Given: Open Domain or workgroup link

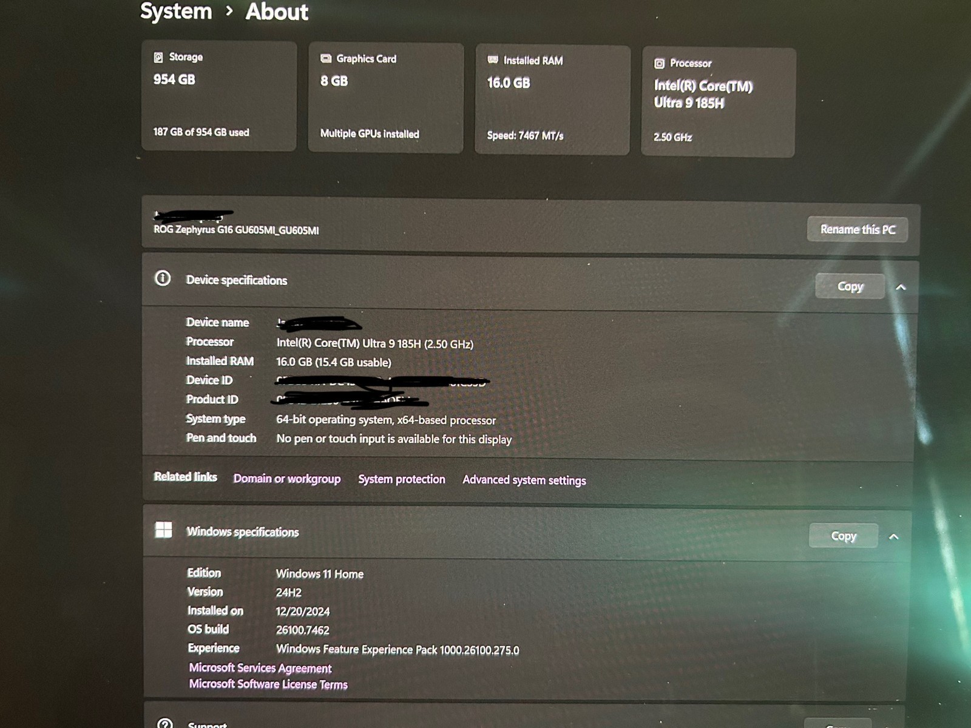Looking at the screenshot, I should pyautogui.click(x=287, y=479).
